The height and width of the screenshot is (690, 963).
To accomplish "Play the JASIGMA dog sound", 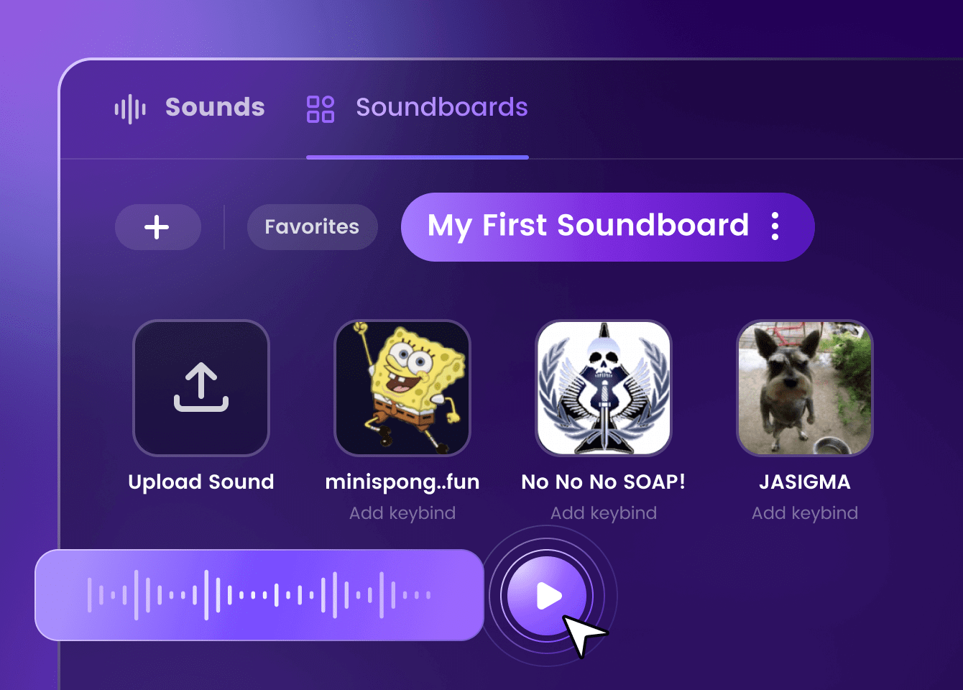I will [x=805, y=388].
